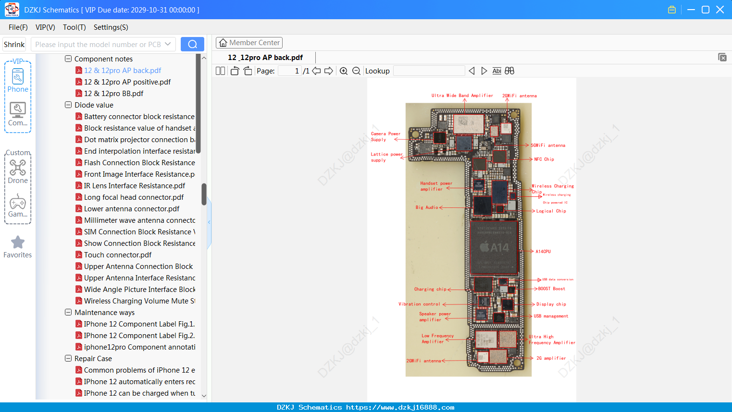
Task: Open iphone12pro Component annotation file
Action: coord(139,347)
